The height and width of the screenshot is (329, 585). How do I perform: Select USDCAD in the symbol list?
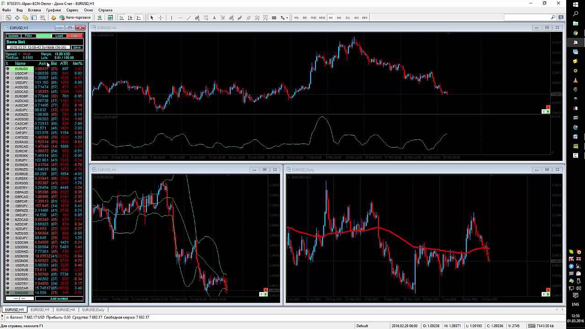21,92
